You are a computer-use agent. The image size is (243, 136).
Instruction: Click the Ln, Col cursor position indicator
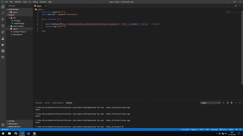tap(185, 130)
